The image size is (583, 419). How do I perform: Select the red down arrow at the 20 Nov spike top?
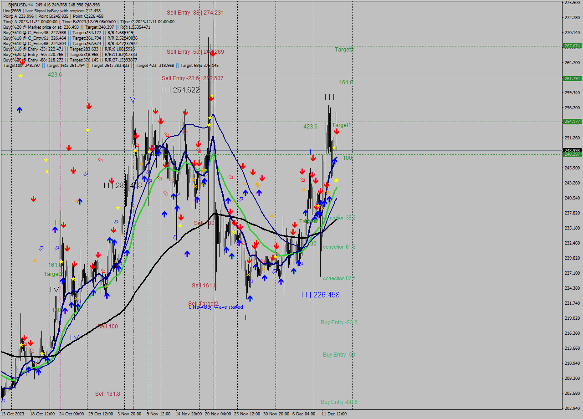tap(211, 98)
